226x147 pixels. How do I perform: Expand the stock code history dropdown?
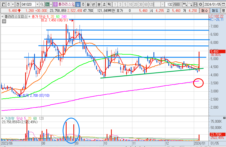coord(37,4)
